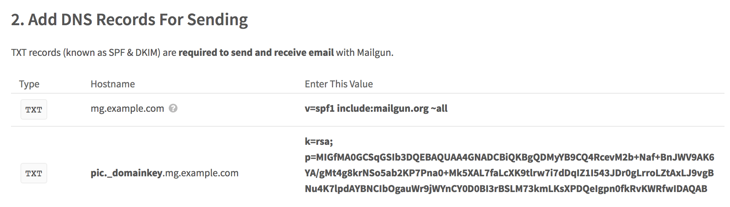Image resolution: width=730 pixels, height=207 pixels.
Task: Click 'TXT records (known as SPF & DKIM)' text
Action: (x=86, y=53)
